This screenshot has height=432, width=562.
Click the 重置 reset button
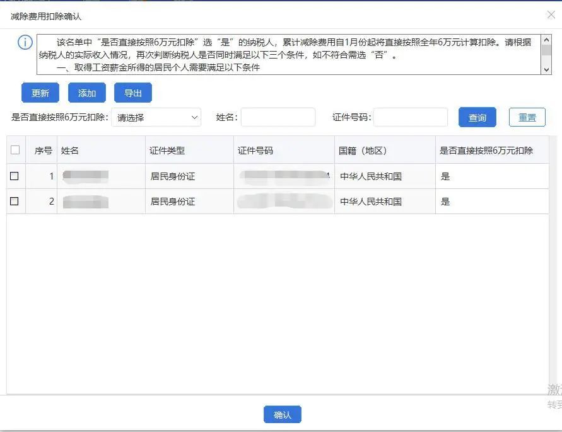pos(527,117)
